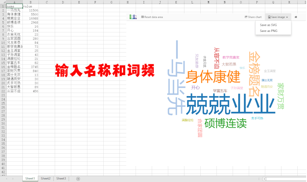Click the Reset data area button
The height and width of the screenshot is (182, 307).
[x=152, y=17]
